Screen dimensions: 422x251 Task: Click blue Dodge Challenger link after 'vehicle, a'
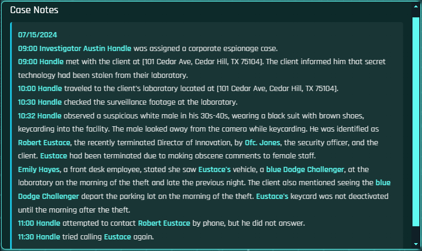pyautogui.click(x=305, y=169)
